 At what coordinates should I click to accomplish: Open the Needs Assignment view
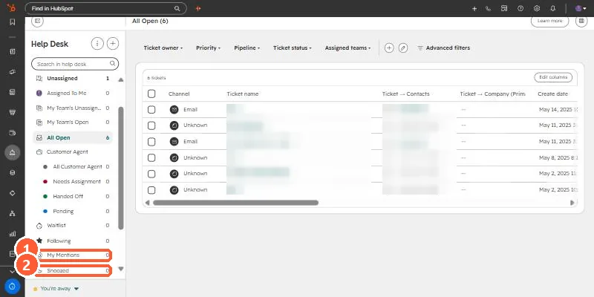click(x=76, y=181)
